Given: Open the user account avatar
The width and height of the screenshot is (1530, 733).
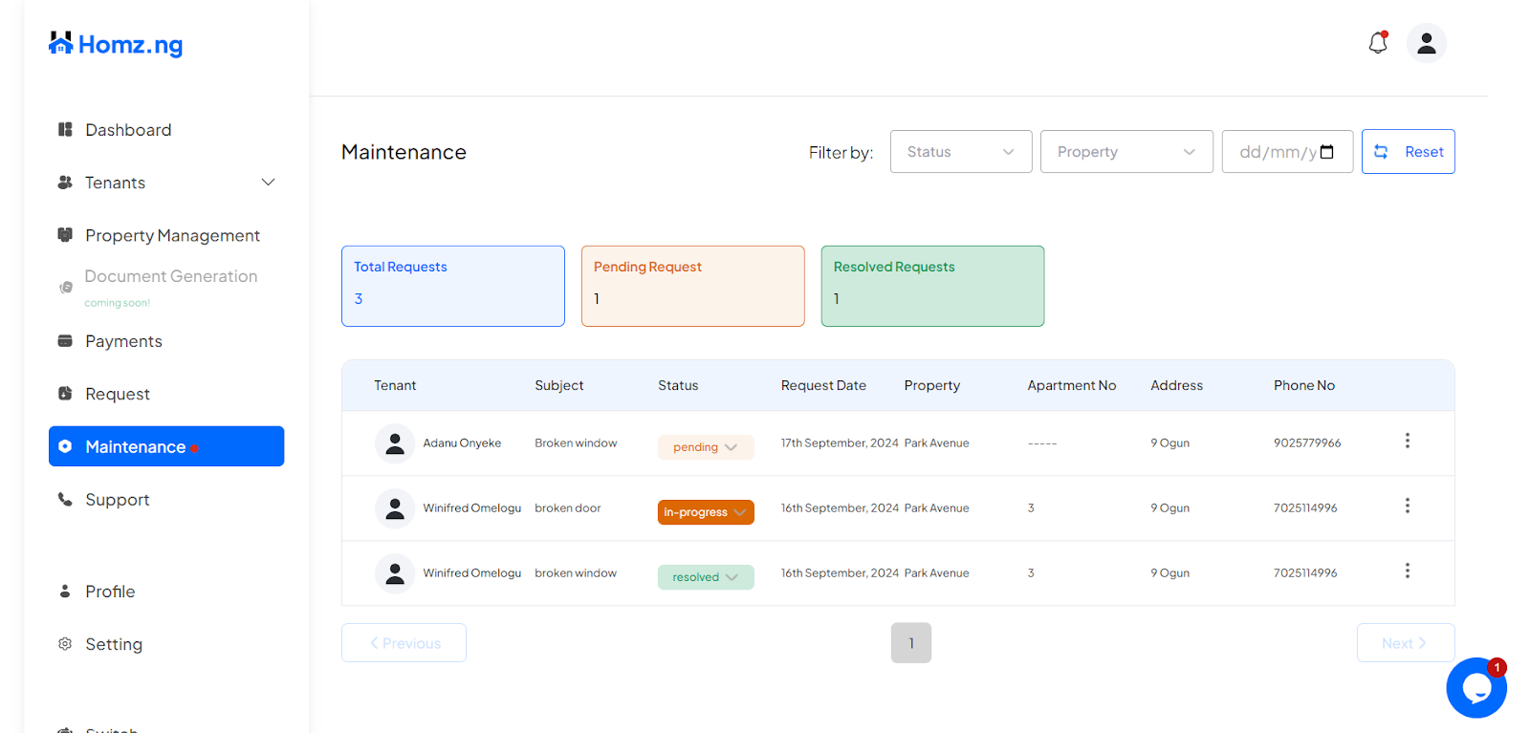Looking at the screenshot, I should click(x=1427, y=43).
